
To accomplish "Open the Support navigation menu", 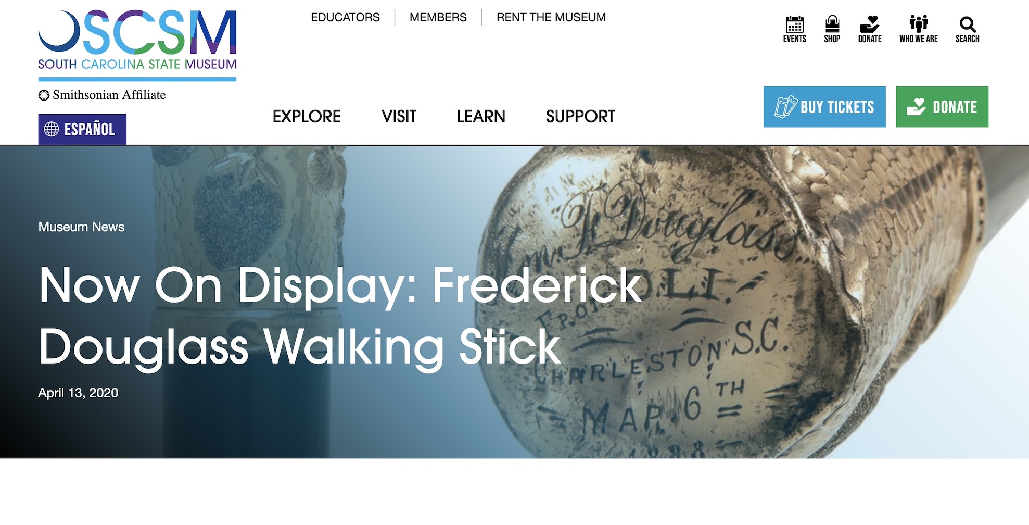I will pyautogui.click(x=580, y=116).
